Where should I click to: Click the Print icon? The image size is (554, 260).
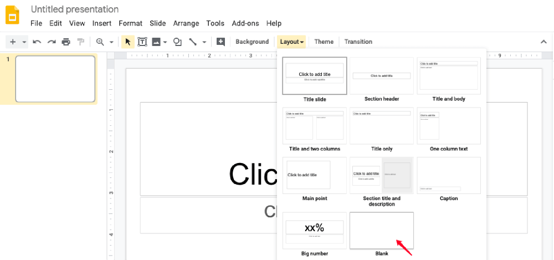pyautogui.click(x=66, y=42)
